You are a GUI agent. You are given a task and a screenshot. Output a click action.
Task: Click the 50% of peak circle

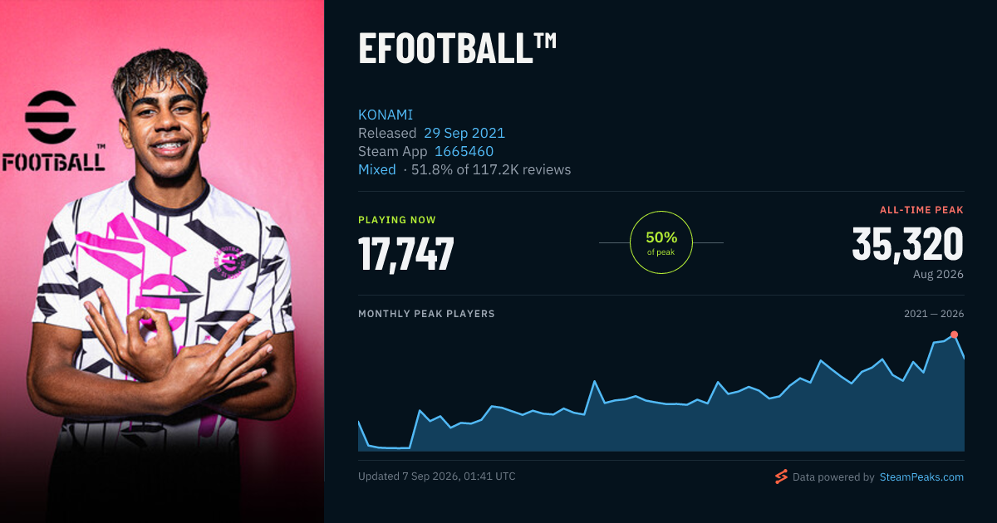pyautogui.click(x=661, y=242)
